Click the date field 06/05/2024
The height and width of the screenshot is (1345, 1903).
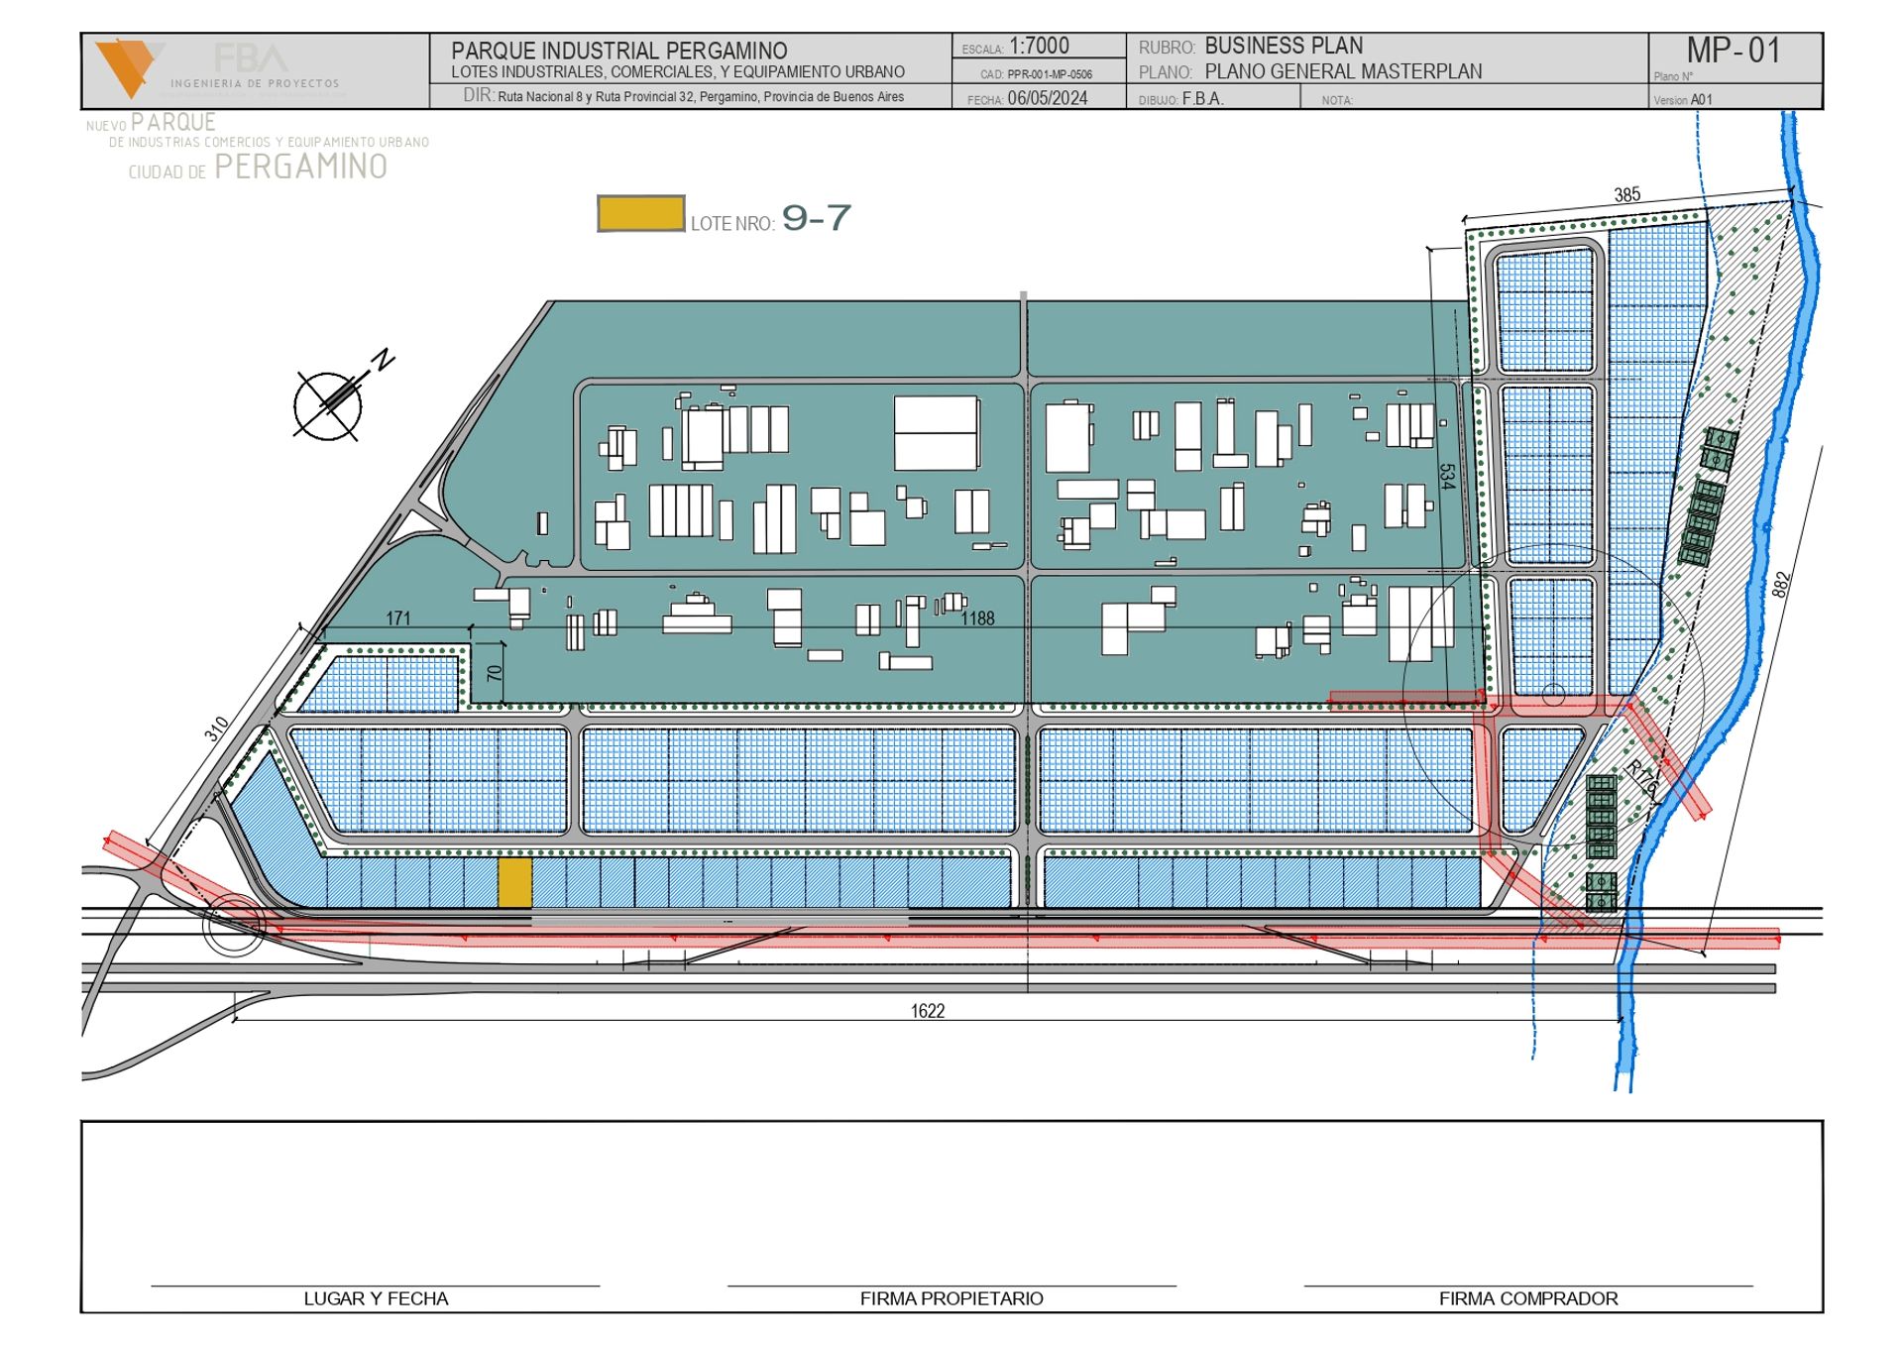click(1048, 98)
